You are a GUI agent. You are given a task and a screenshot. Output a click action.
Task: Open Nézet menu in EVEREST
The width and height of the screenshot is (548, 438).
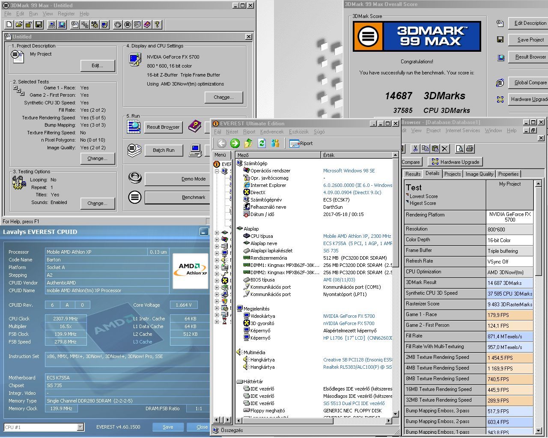click(232, 132)
